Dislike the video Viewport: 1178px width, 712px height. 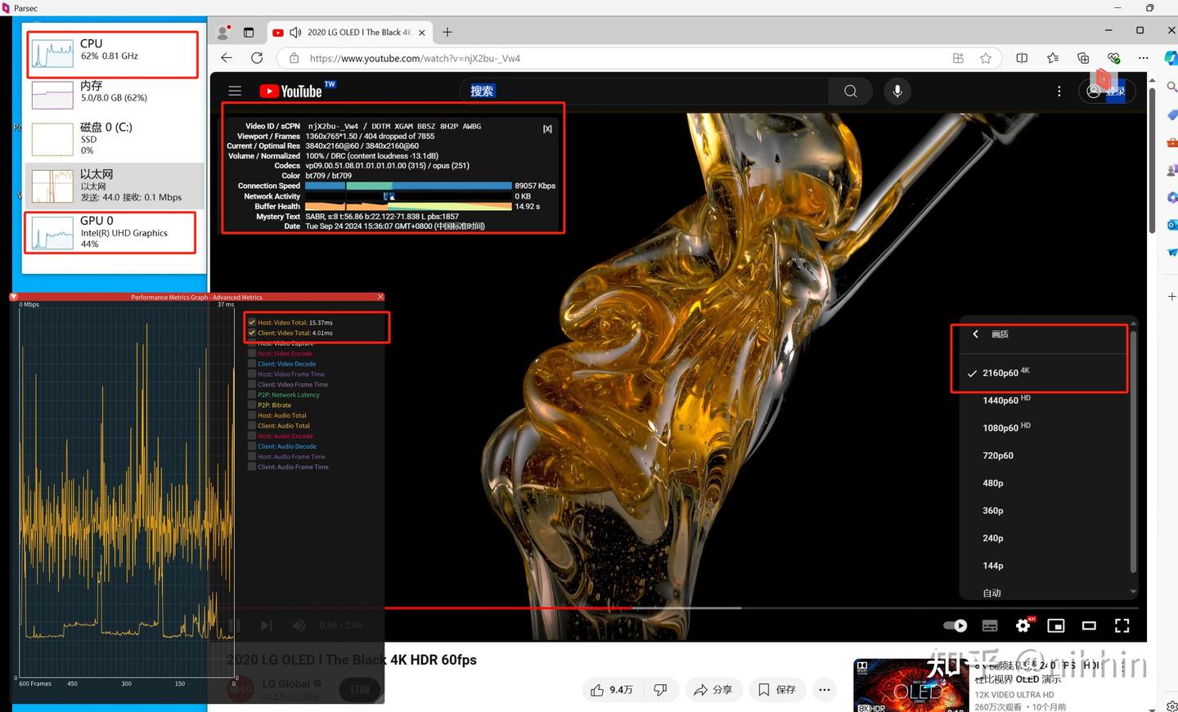[x=660, y=690]
